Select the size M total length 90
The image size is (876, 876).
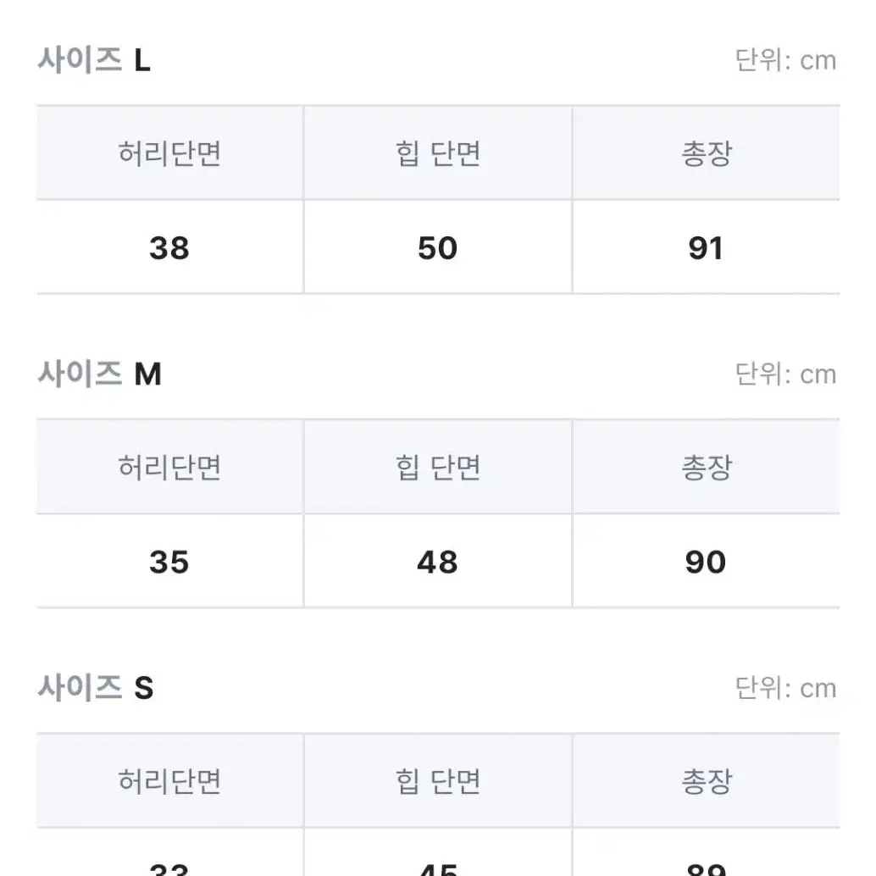[706, 562]
